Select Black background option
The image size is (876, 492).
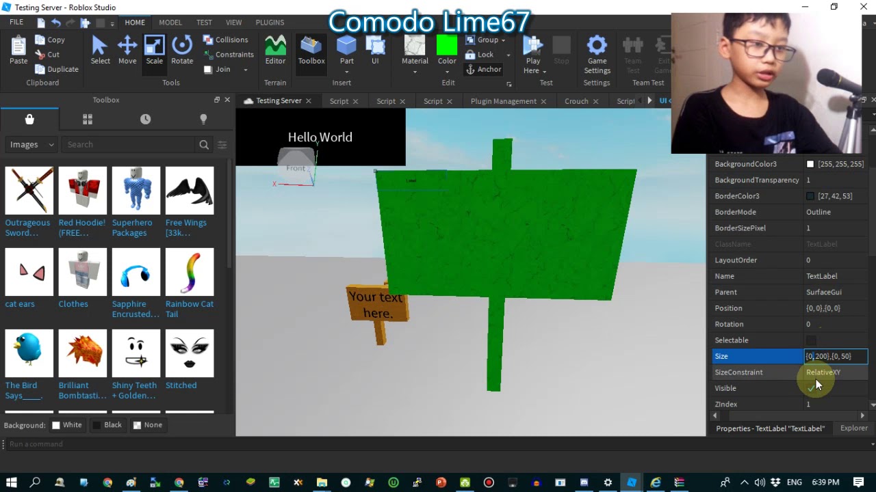coord(107,425)
